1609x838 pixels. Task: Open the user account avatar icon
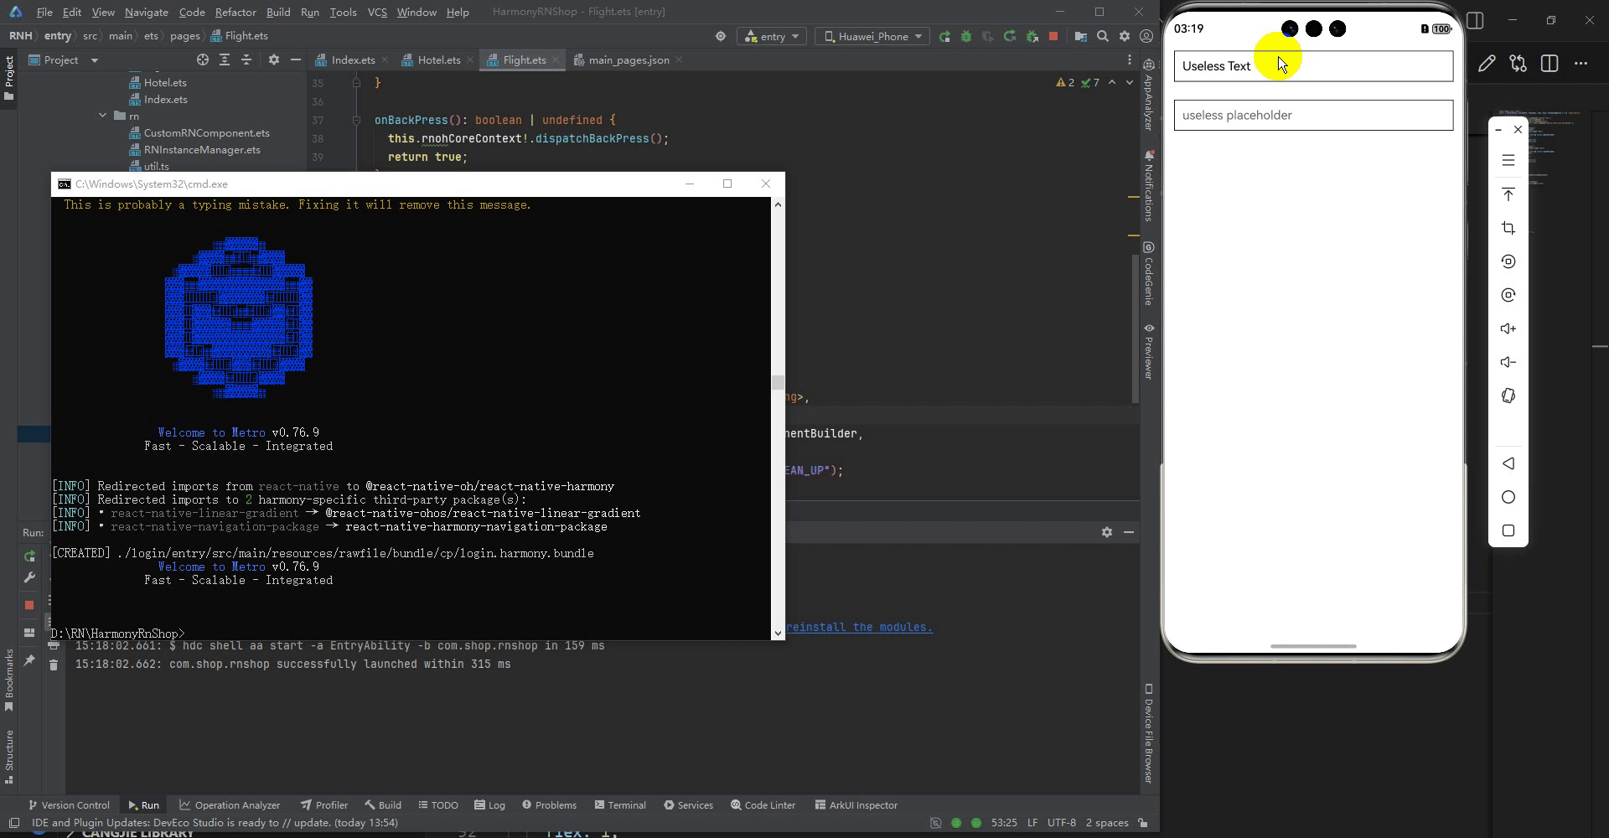[1146, 36]
